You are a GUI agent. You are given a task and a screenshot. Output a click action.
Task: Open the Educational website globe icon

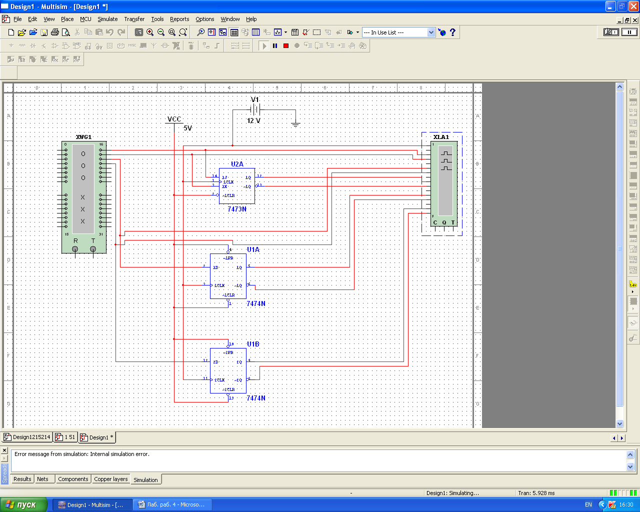(442, 32)
